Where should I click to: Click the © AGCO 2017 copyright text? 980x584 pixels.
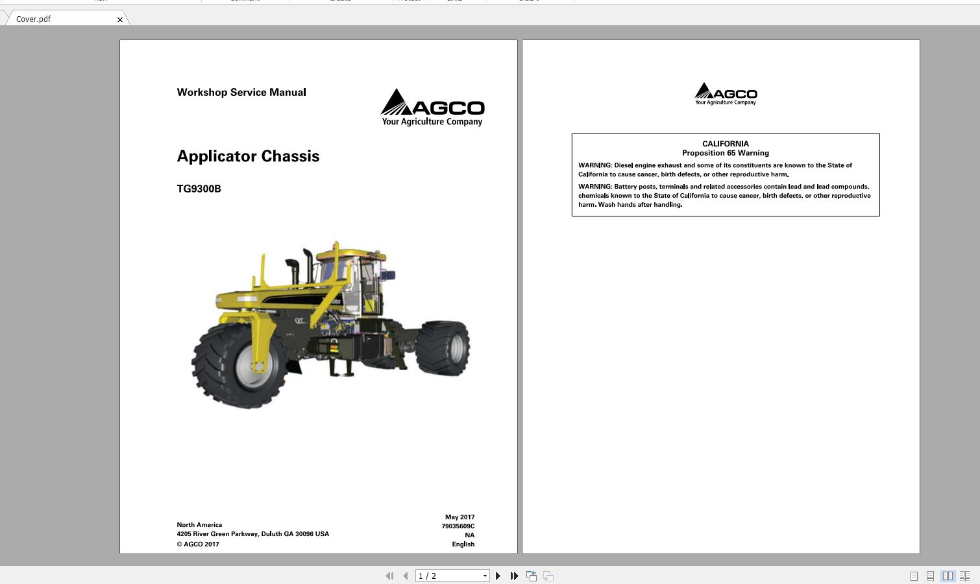[x=198, y=544]
